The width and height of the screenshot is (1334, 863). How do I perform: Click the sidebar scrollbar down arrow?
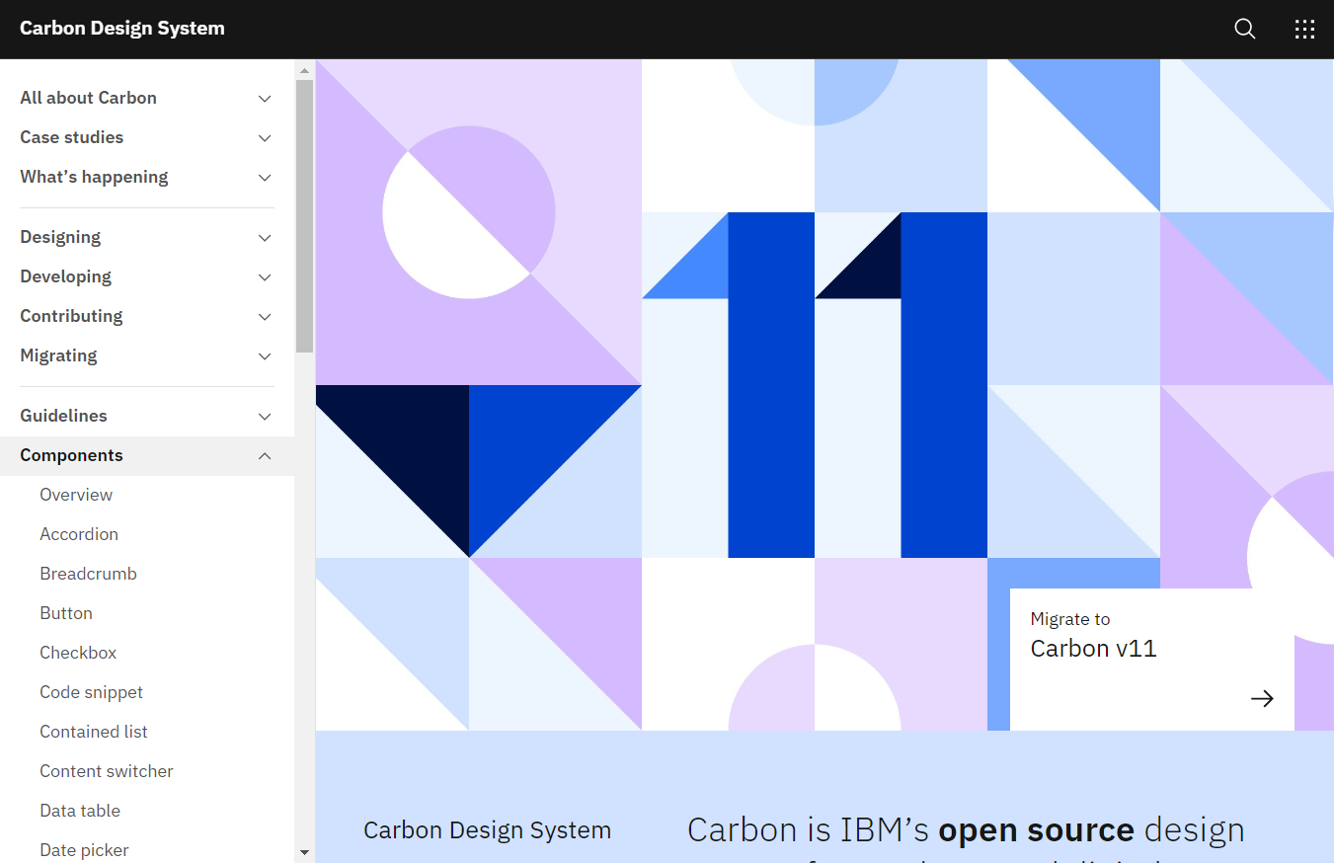click(x=304, y=852)
